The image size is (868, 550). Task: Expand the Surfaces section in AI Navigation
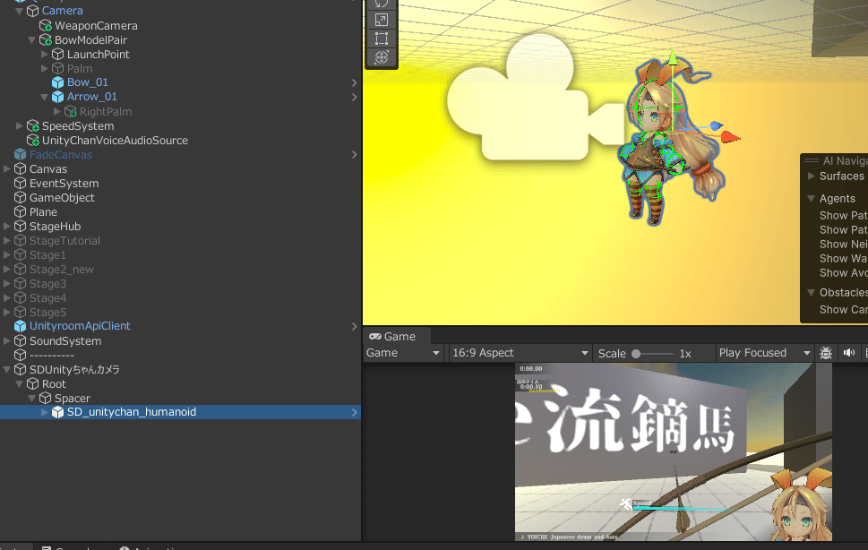pos(809,176)
